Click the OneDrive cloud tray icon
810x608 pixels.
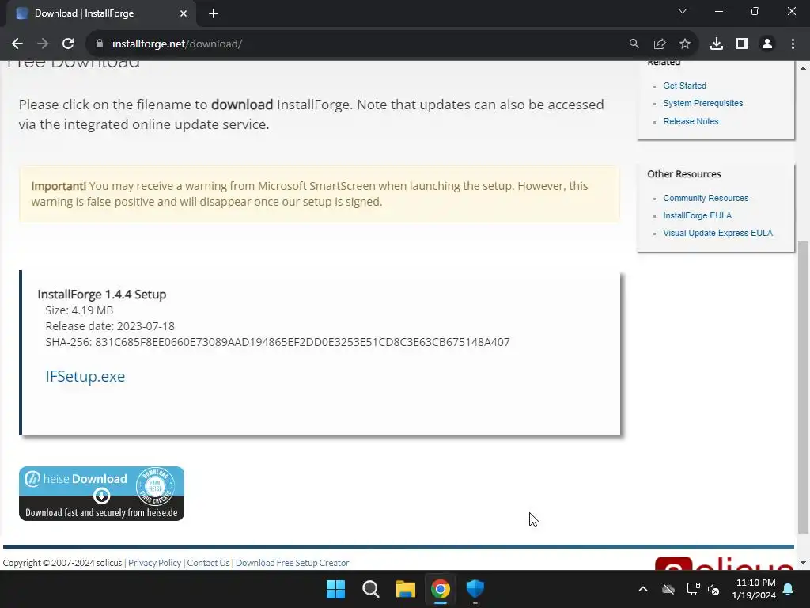coord(668,589)
